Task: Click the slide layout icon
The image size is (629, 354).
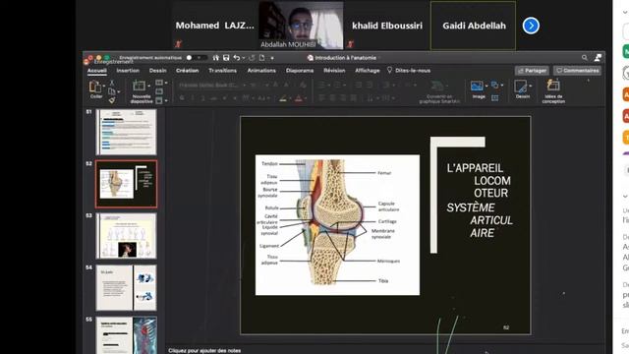Action: (159, 83)
